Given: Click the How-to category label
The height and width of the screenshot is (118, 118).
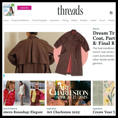Looking at the screenshot, I should [x=96, y=29].
